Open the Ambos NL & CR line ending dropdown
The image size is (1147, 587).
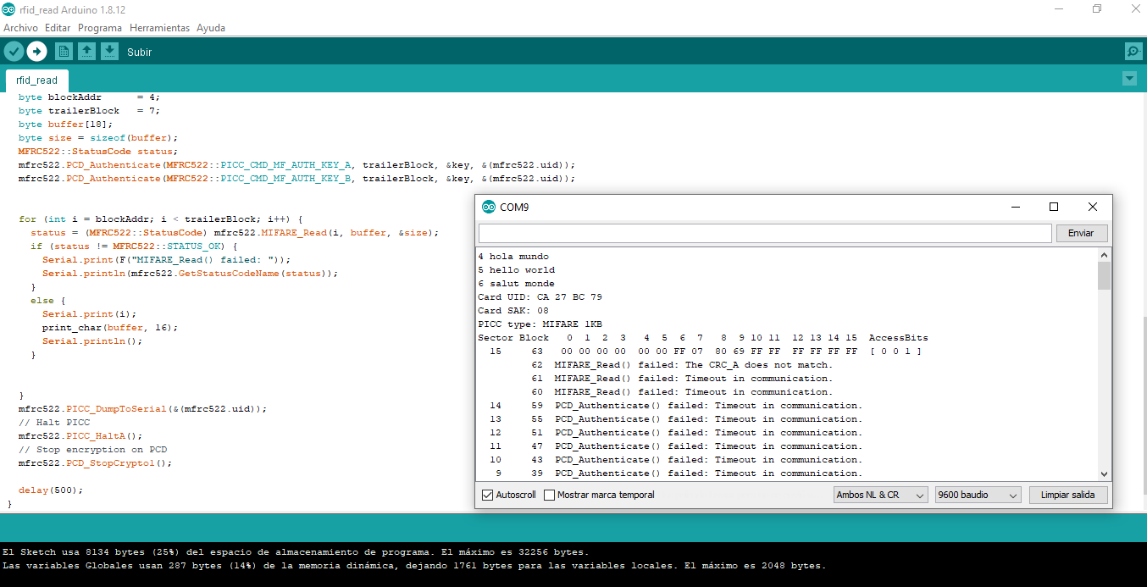(x=881, y=495)
